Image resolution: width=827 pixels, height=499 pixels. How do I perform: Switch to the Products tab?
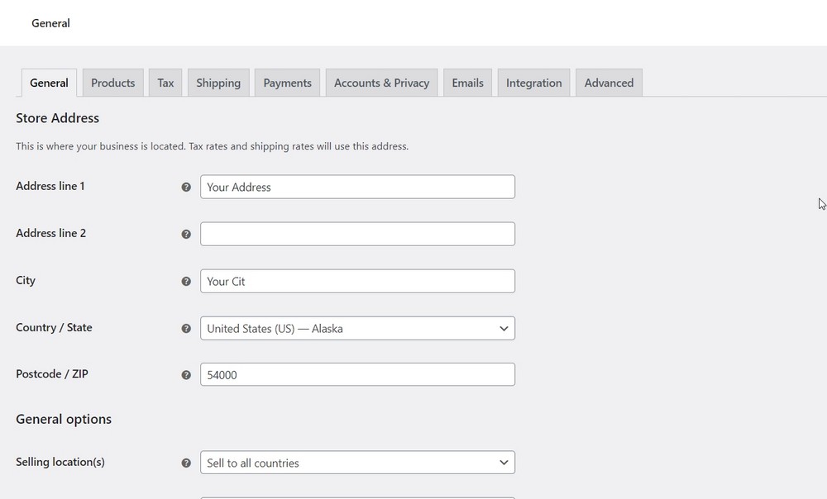click(112, 83)
